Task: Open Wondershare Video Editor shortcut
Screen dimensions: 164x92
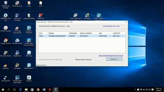Action: (x=17, y=79)
